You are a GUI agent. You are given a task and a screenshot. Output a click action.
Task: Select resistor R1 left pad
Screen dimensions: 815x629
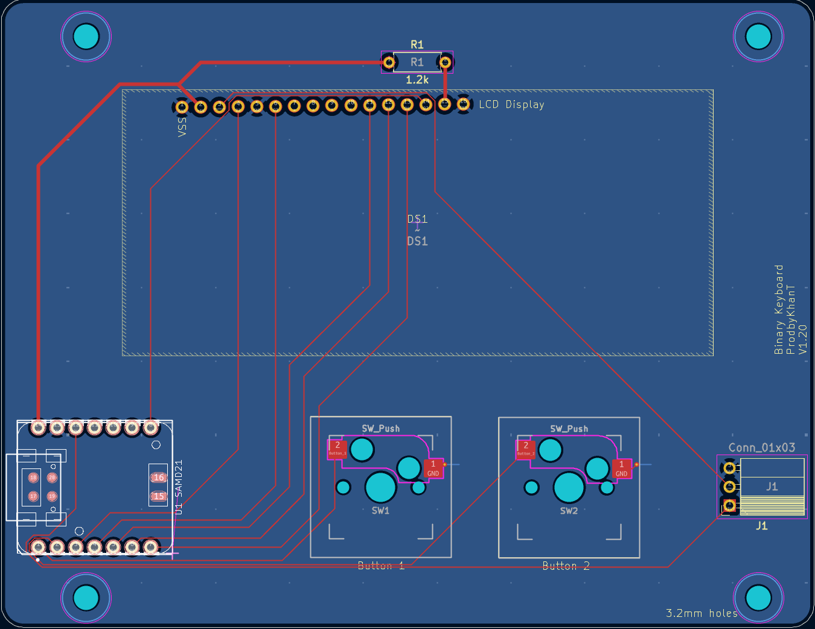click(x=389, y=62)
